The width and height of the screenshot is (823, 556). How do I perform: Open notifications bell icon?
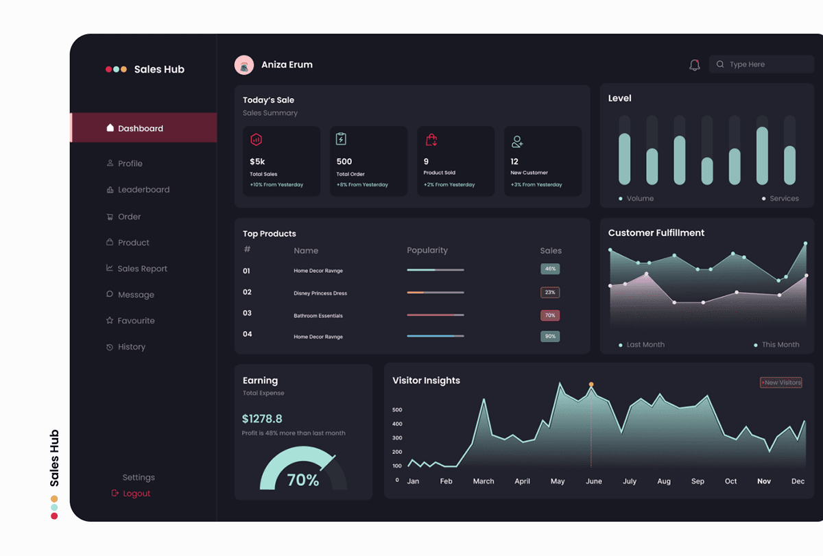point(695,65)
